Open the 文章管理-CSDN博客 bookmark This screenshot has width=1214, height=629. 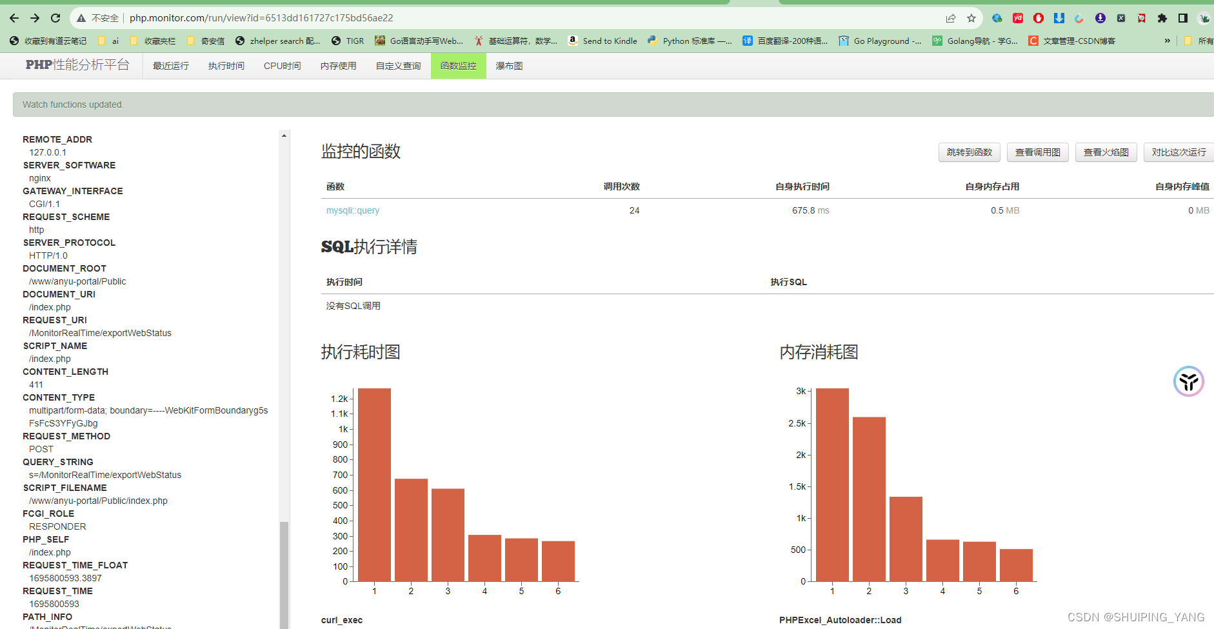point(1072,41)
